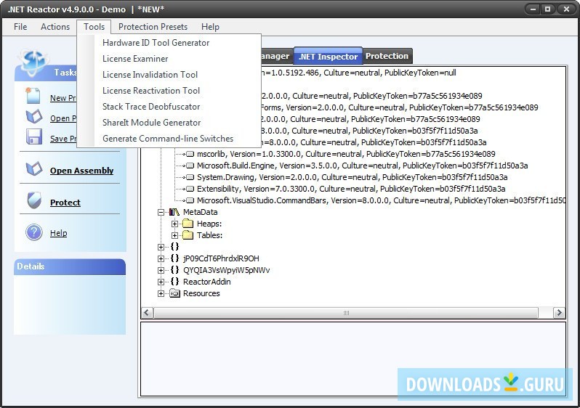The height and width of the screenshot is (408, 580).
Task: Select the ReactorAddin tree item
Action: (206, 282)
